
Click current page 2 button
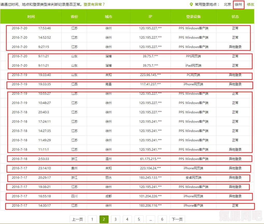[x=104, y=219]
